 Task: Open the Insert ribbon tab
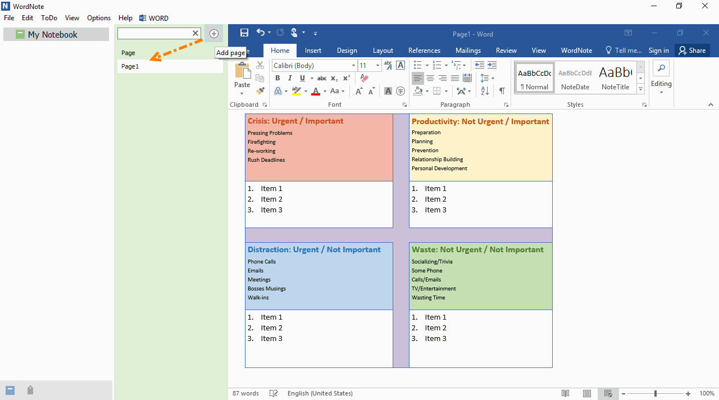(x=313, y=51)
